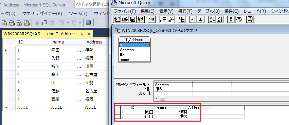Click New Database Engine Query icon in SSMS
The width and height of the screenshot is (289, 125).
point(4,23)
